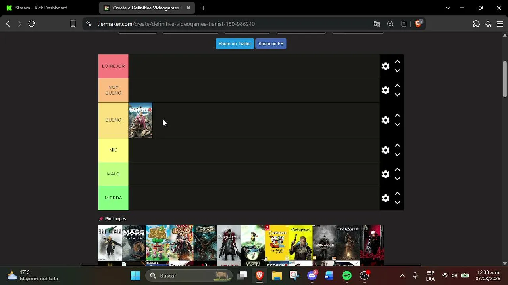Image resolution: width=508 pixels, height=285 pixels.
Task: Click the Share on FB button
Action: (271, 44)
